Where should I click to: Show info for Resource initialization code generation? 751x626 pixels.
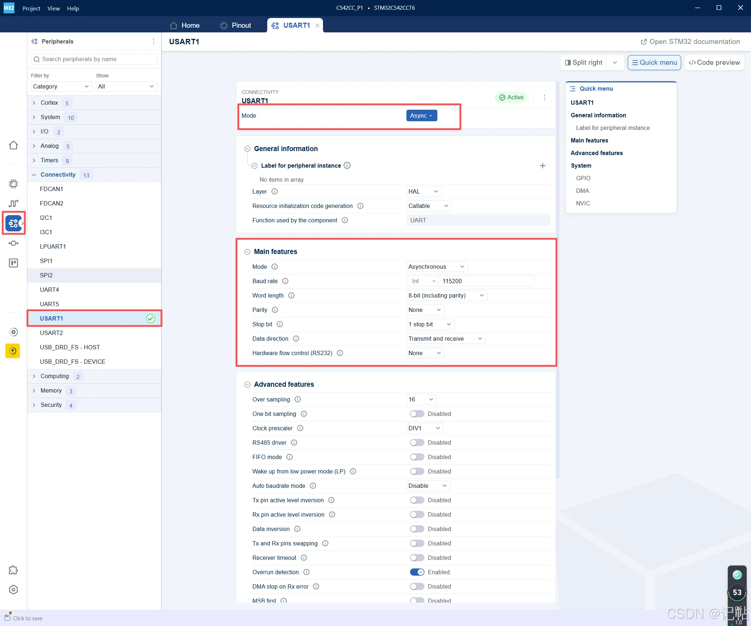360,206
